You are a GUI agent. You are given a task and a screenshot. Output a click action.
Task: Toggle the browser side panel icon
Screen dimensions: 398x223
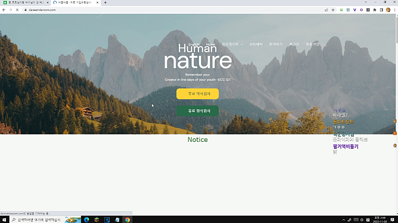381,10
